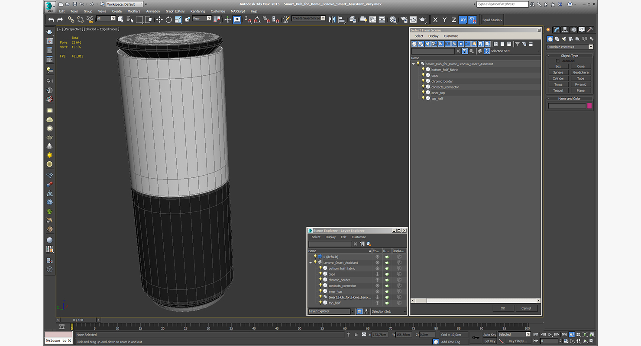Open the Create Selection Set dropdown
Screen dimensions: 641x346
[x=308, y=18]
